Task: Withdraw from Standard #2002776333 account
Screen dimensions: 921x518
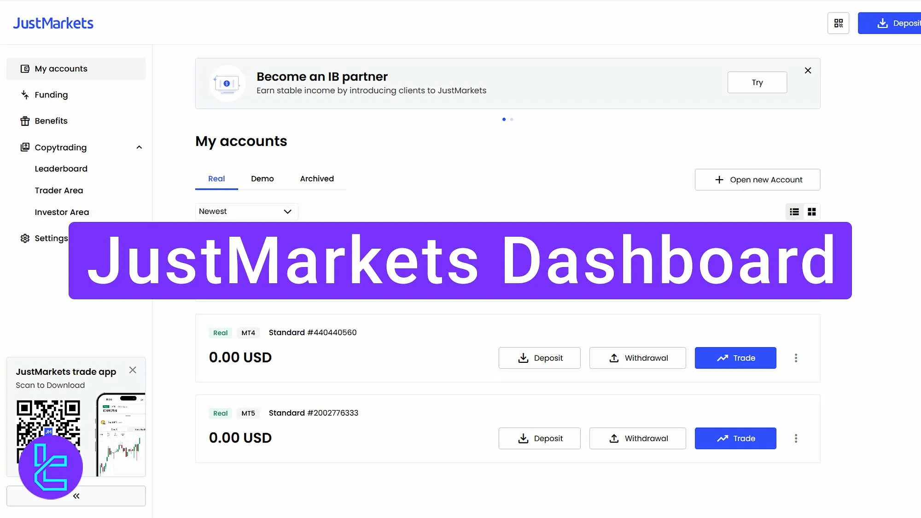Action: click(637, 438)
